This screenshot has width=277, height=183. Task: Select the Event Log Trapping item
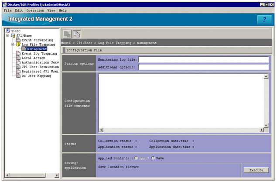39,53
